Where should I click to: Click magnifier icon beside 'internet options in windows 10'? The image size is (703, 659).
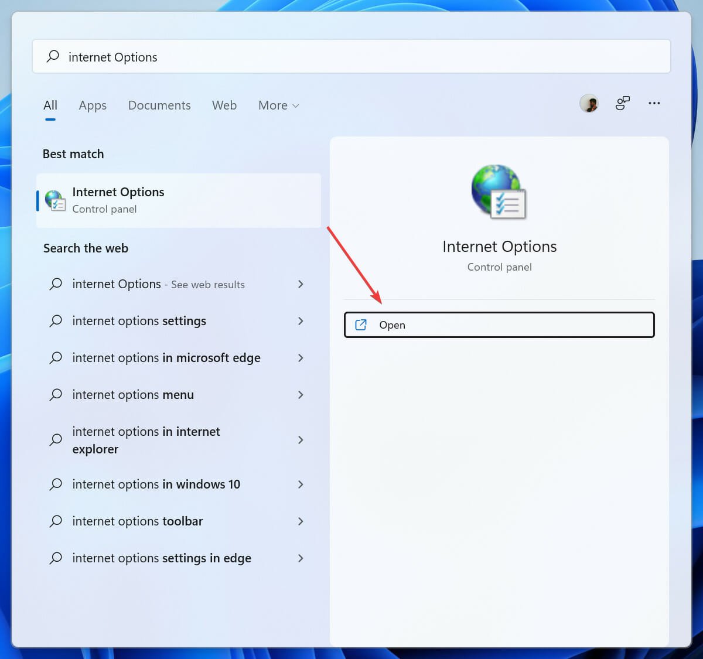[56, 484]
